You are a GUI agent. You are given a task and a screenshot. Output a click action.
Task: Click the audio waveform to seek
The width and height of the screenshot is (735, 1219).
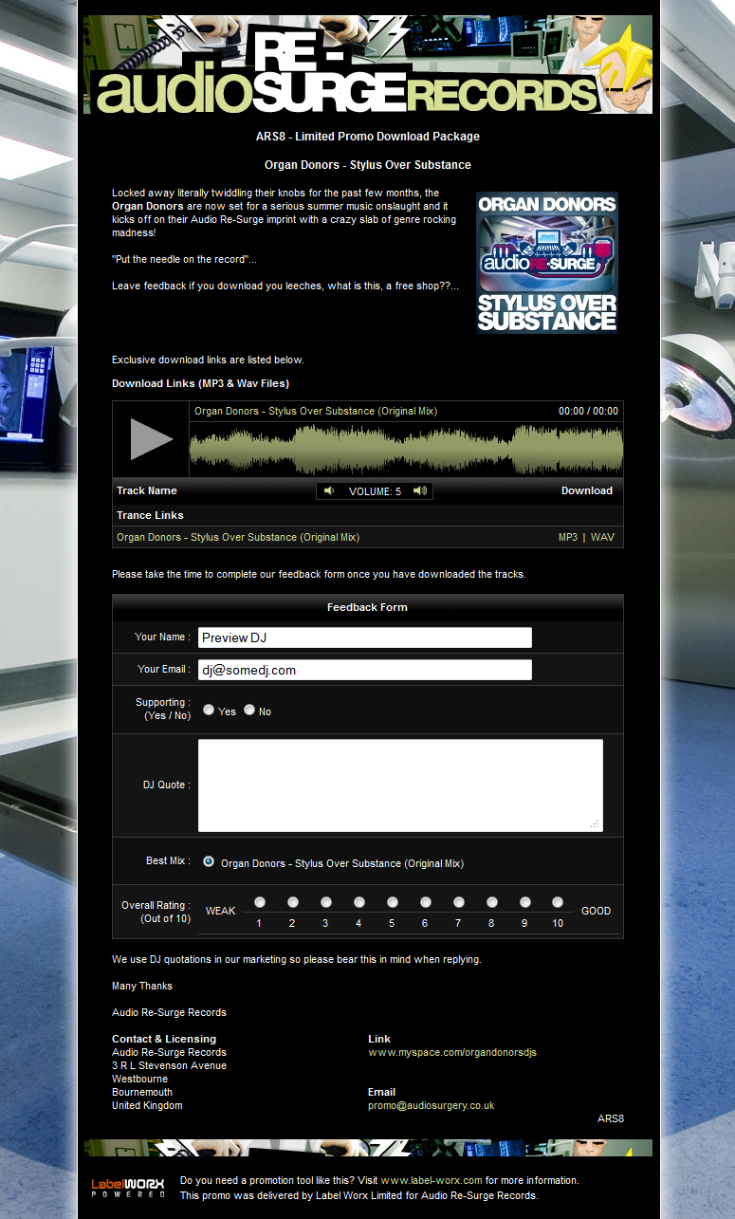pos(407,450)
